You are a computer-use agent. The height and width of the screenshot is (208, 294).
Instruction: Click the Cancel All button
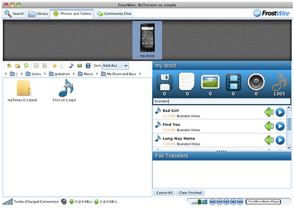pyautogui.click(x=165, y=193)
